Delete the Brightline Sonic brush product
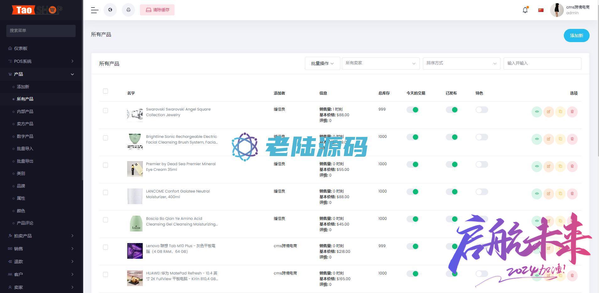This screenshot has height=293, width=599. [572, 139]
